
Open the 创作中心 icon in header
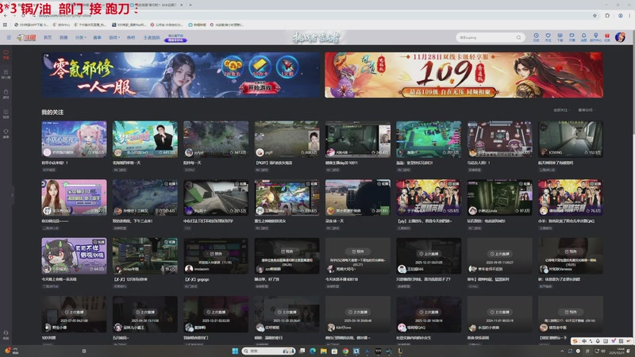595,37
